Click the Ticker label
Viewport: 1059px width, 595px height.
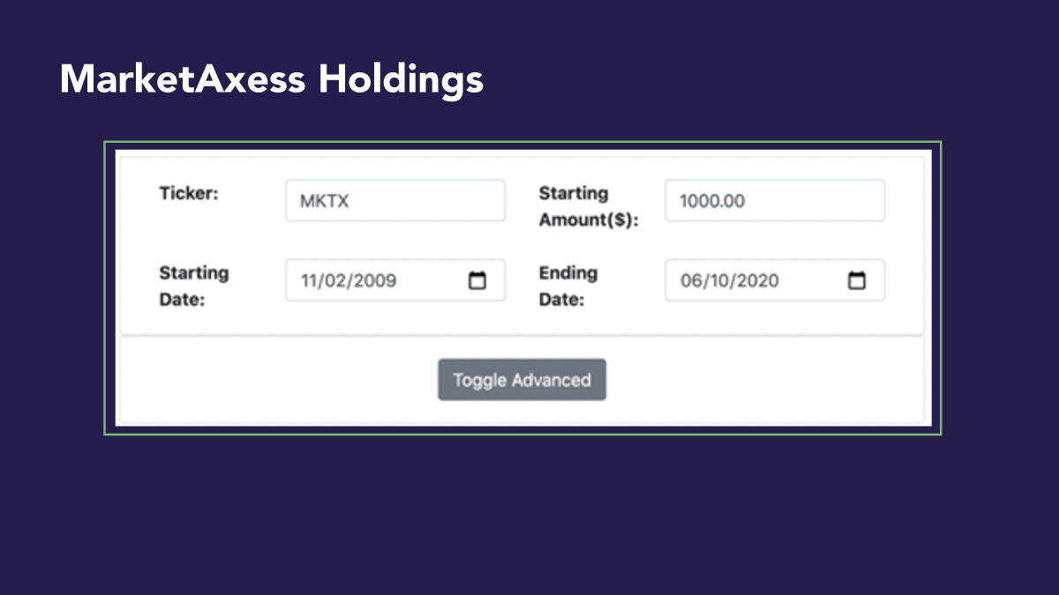coord(189,193)
